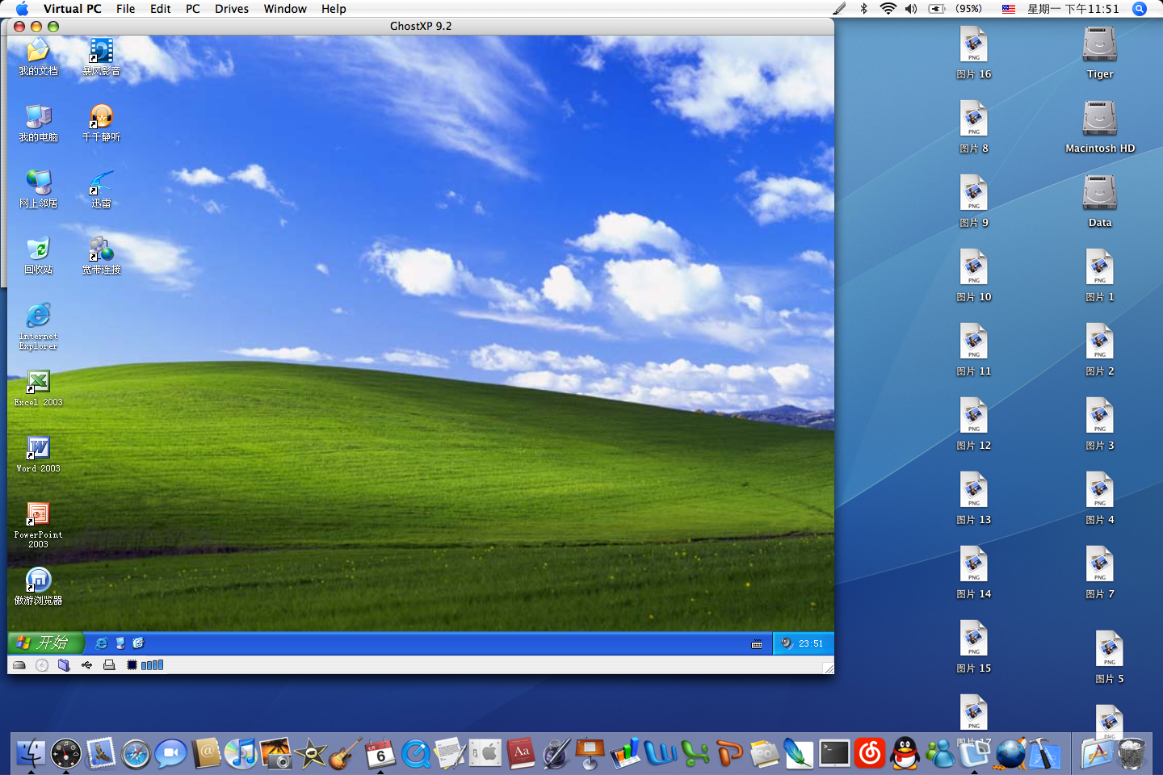Click the CD/DVD drive status icon

[x=42, y=665]
